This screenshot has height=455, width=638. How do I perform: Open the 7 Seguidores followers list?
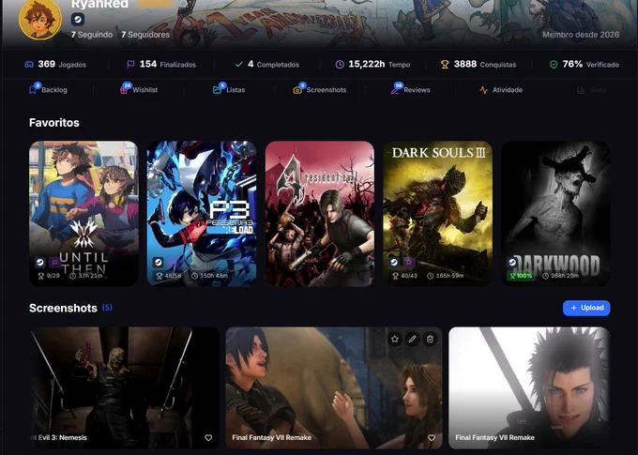click(145, 35)
